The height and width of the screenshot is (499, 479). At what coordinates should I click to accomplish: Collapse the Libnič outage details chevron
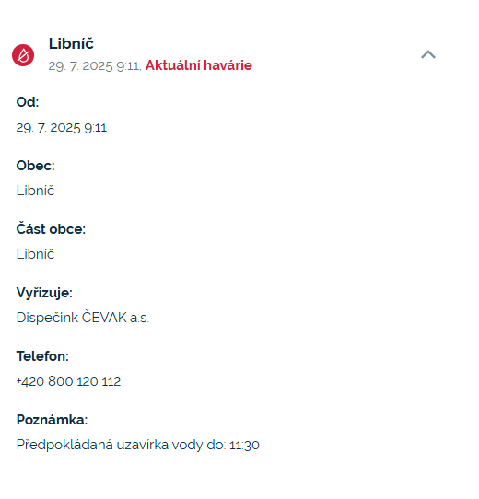click(428, 54)
